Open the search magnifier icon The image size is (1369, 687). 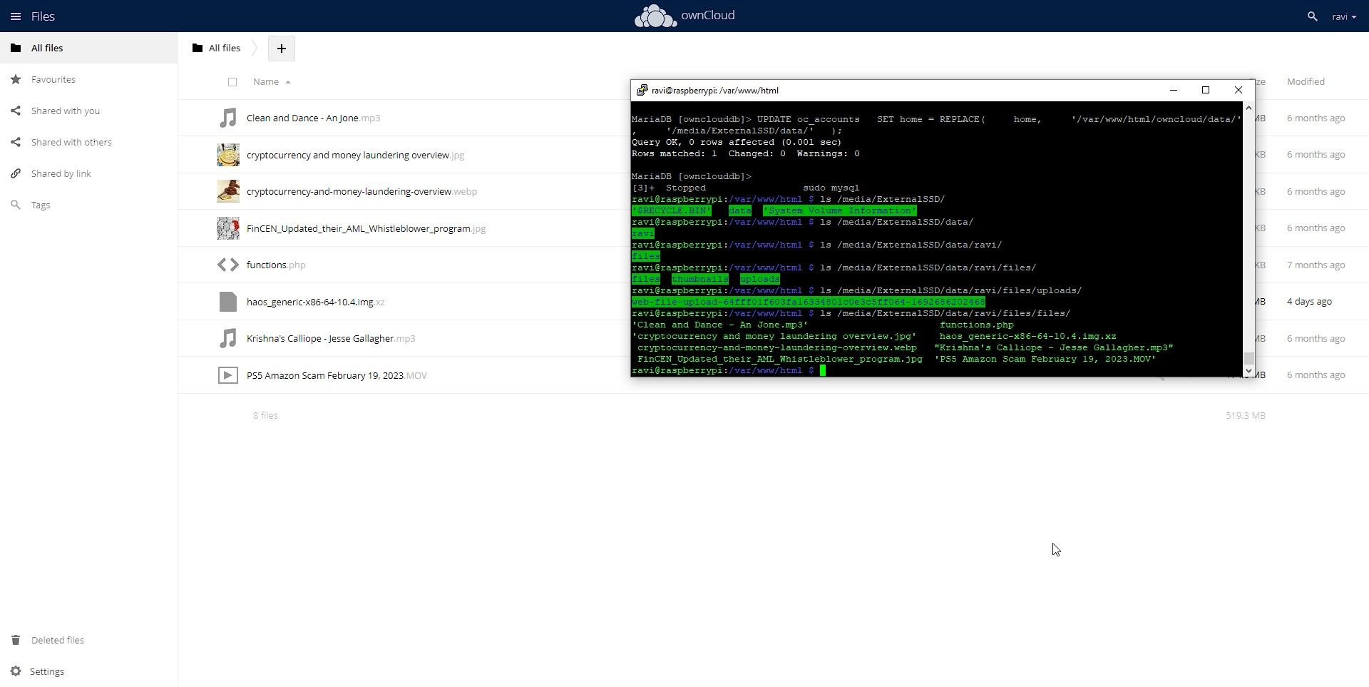(1311, 16)
